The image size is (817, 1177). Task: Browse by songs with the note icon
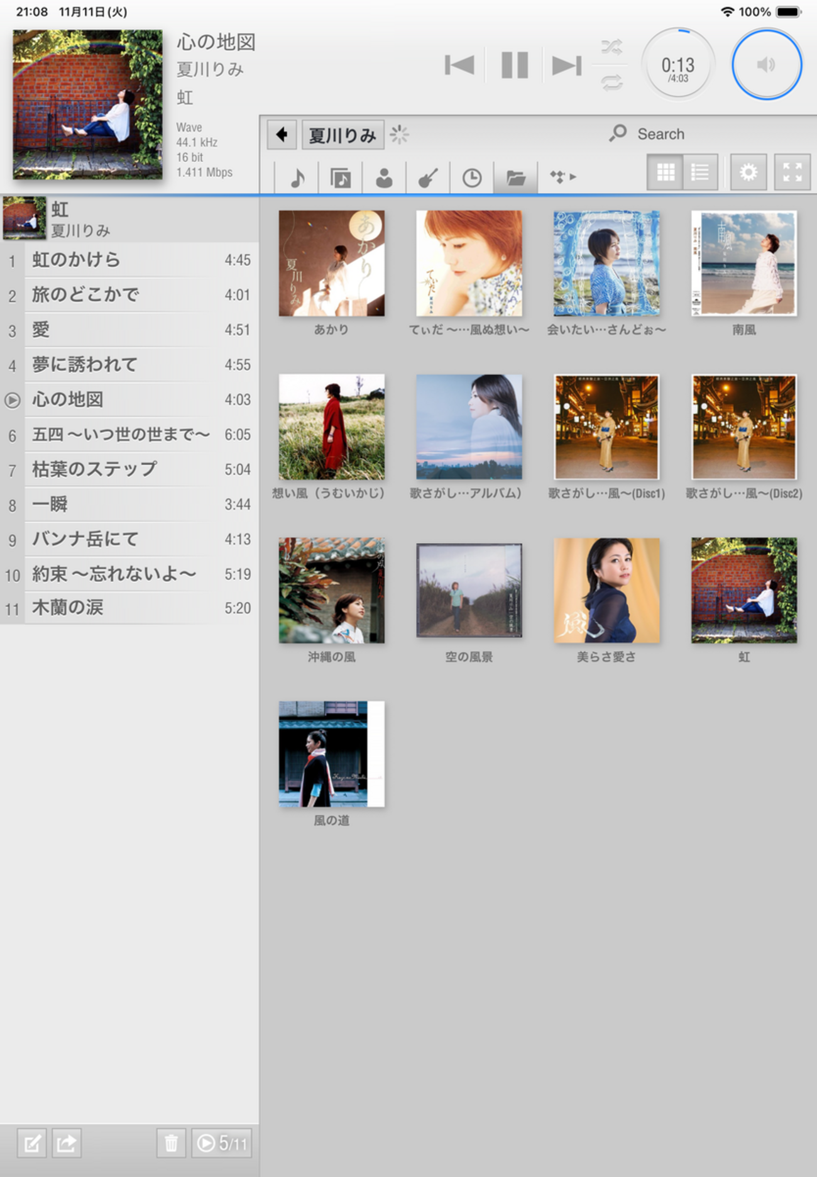click(x=297, y=177)
